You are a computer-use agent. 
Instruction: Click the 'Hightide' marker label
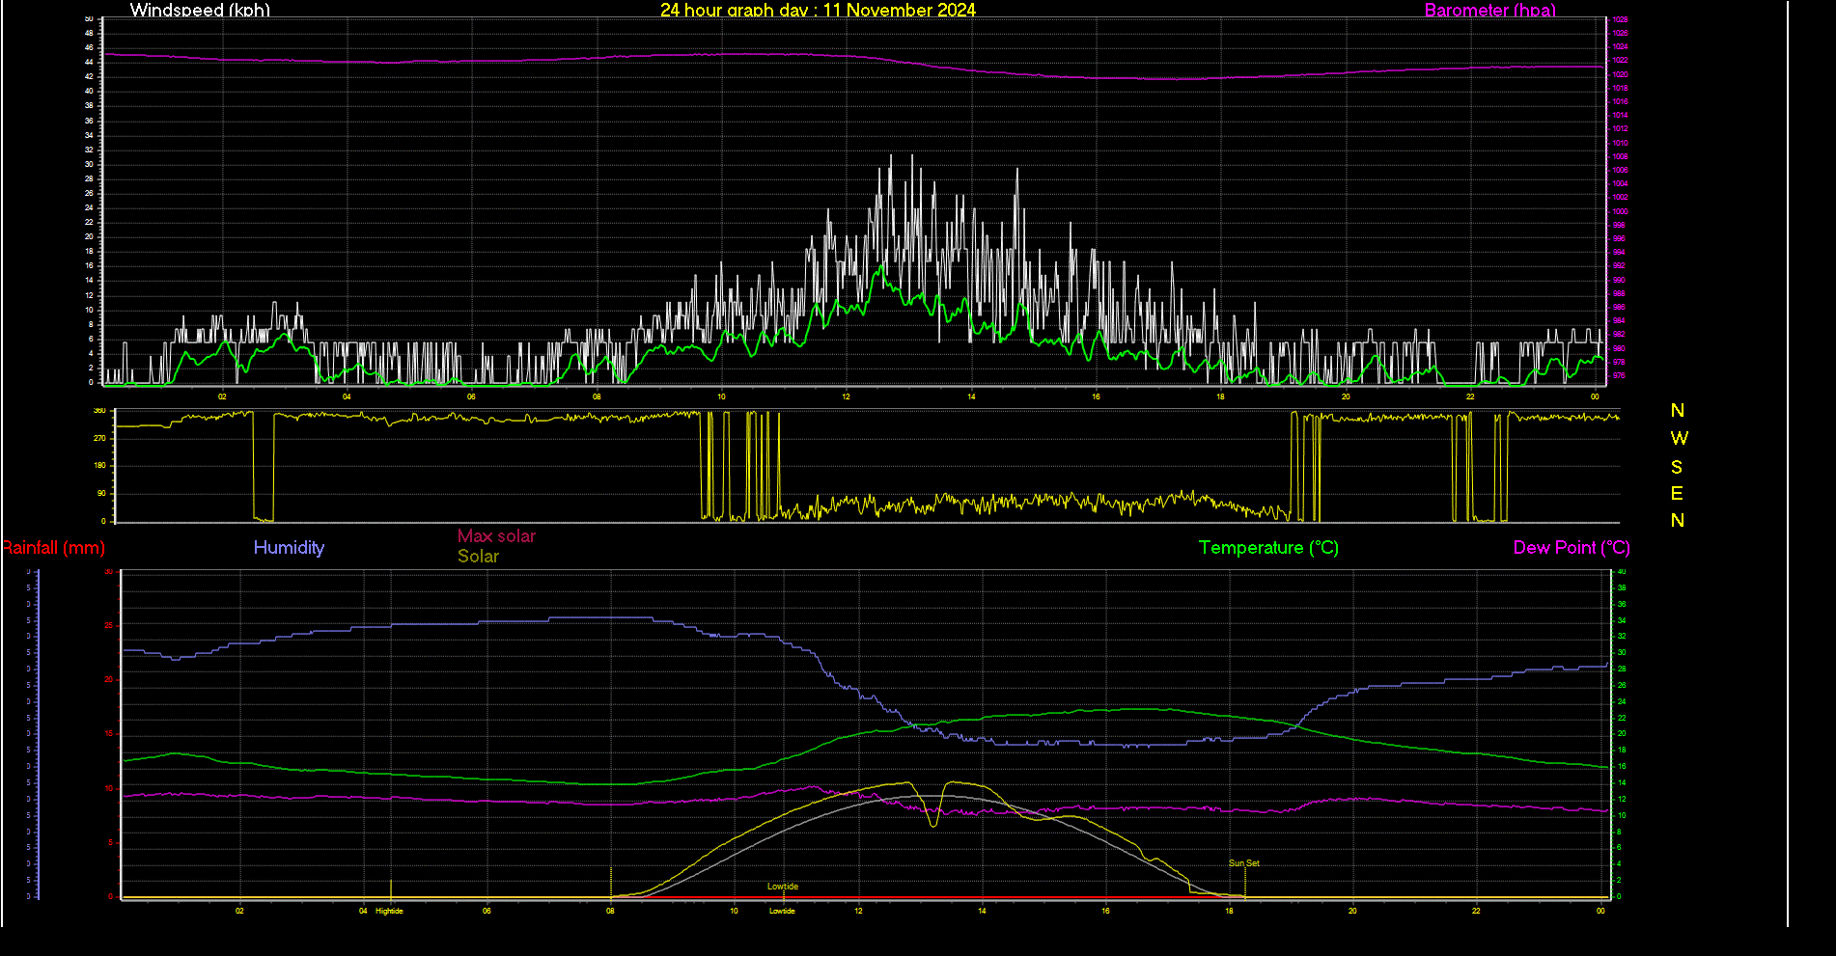389,911
